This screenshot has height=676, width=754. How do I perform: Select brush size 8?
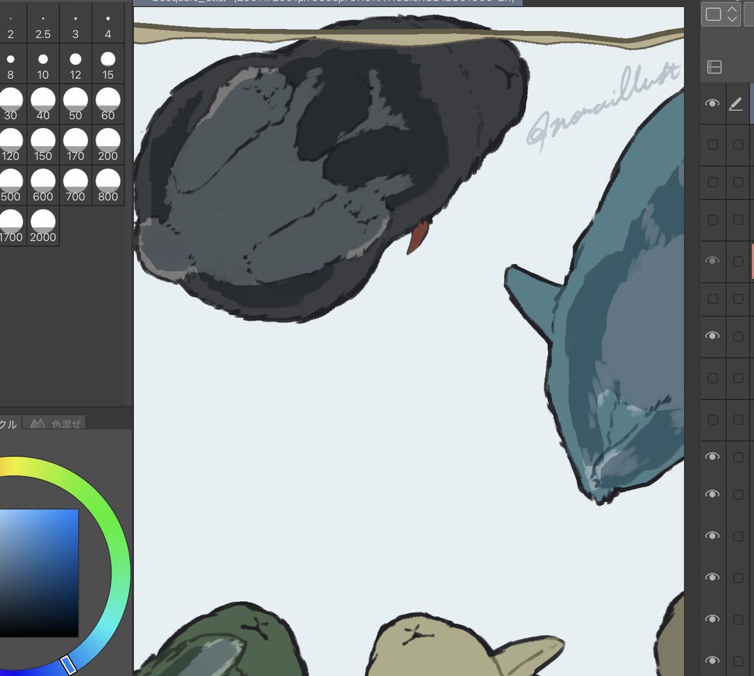[x=11, y=64]
